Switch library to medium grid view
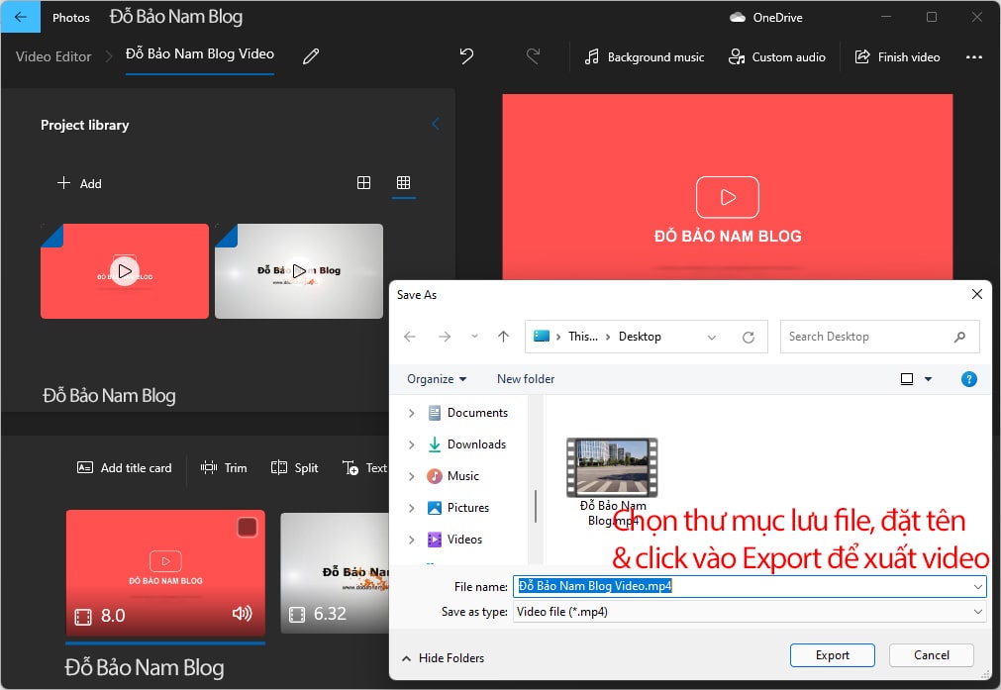Image resolution: width=1001 pixels, height=690 pixels. (364, 183)
